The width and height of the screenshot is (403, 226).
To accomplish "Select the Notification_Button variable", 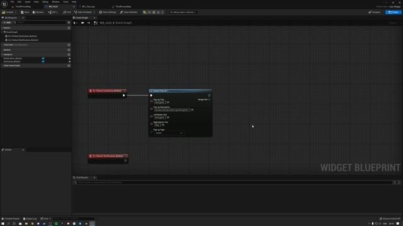I will (x=13, y=58).
